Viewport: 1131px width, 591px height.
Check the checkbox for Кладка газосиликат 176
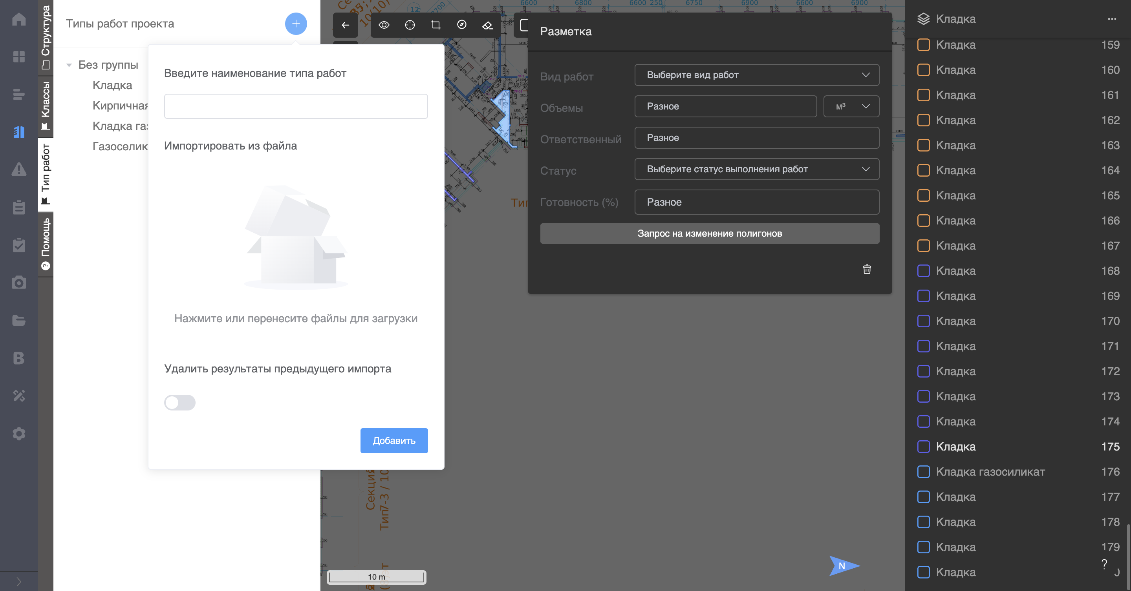click(x=924, y=472)
